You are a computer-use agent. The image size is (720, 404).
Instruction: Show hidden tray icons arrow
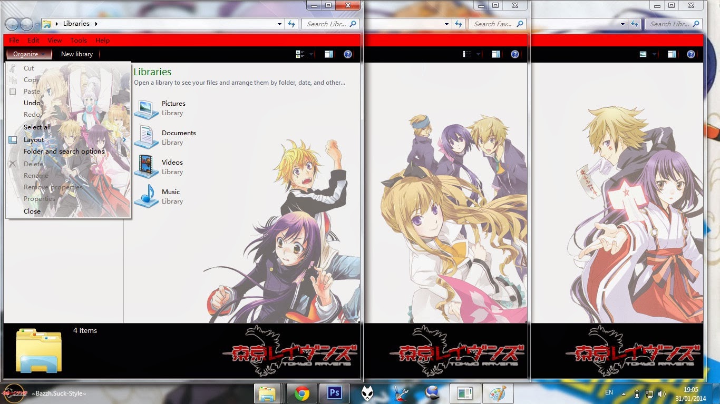[x=624, y=393]
